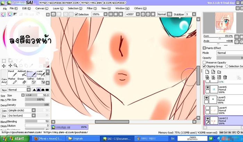Viewport: 243px width, 142px height.
Task: Adjust the brush Density slider
Action: tap(37, 105)
